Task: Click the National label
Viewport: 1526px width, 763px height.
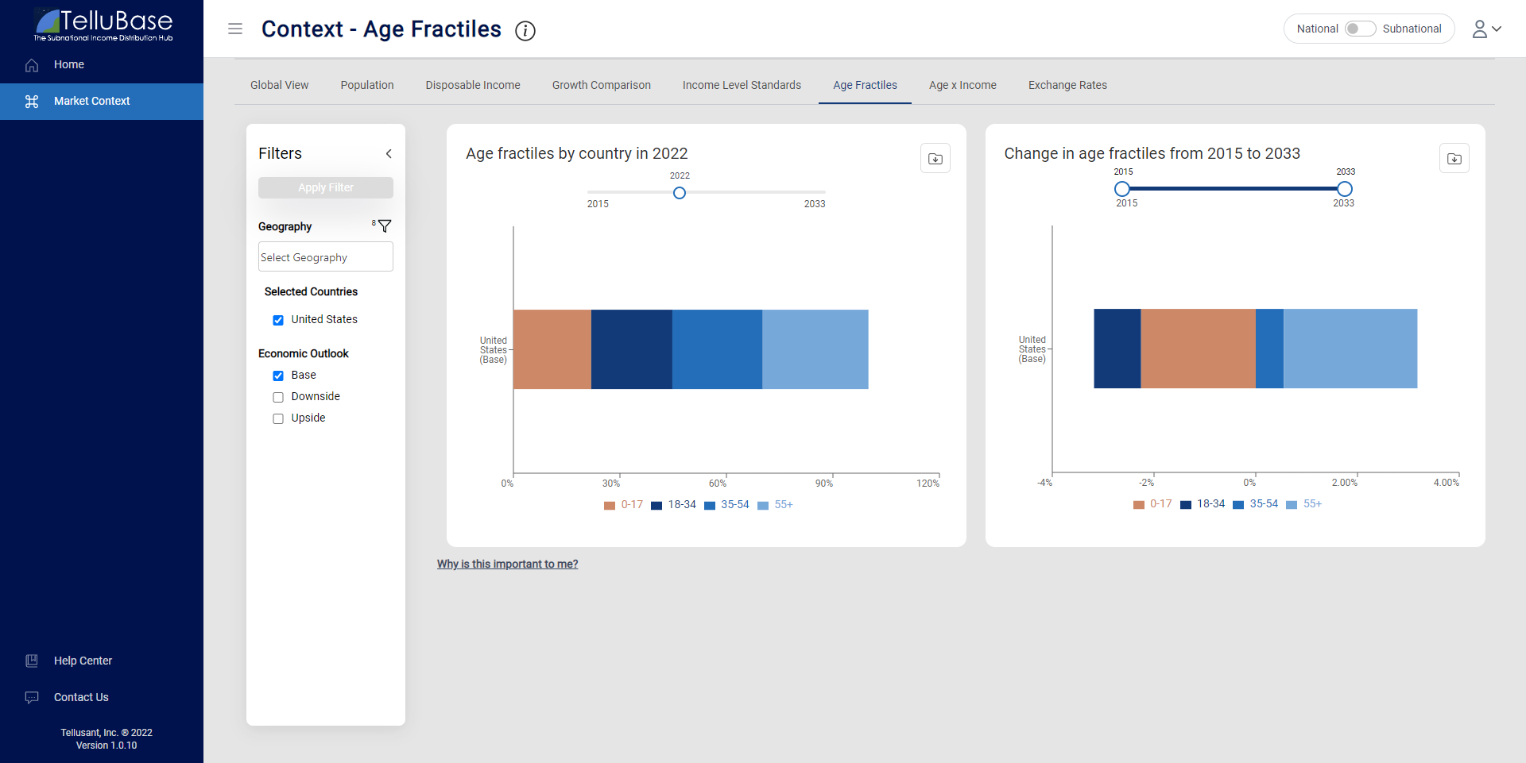Action: click(1317, 29)
